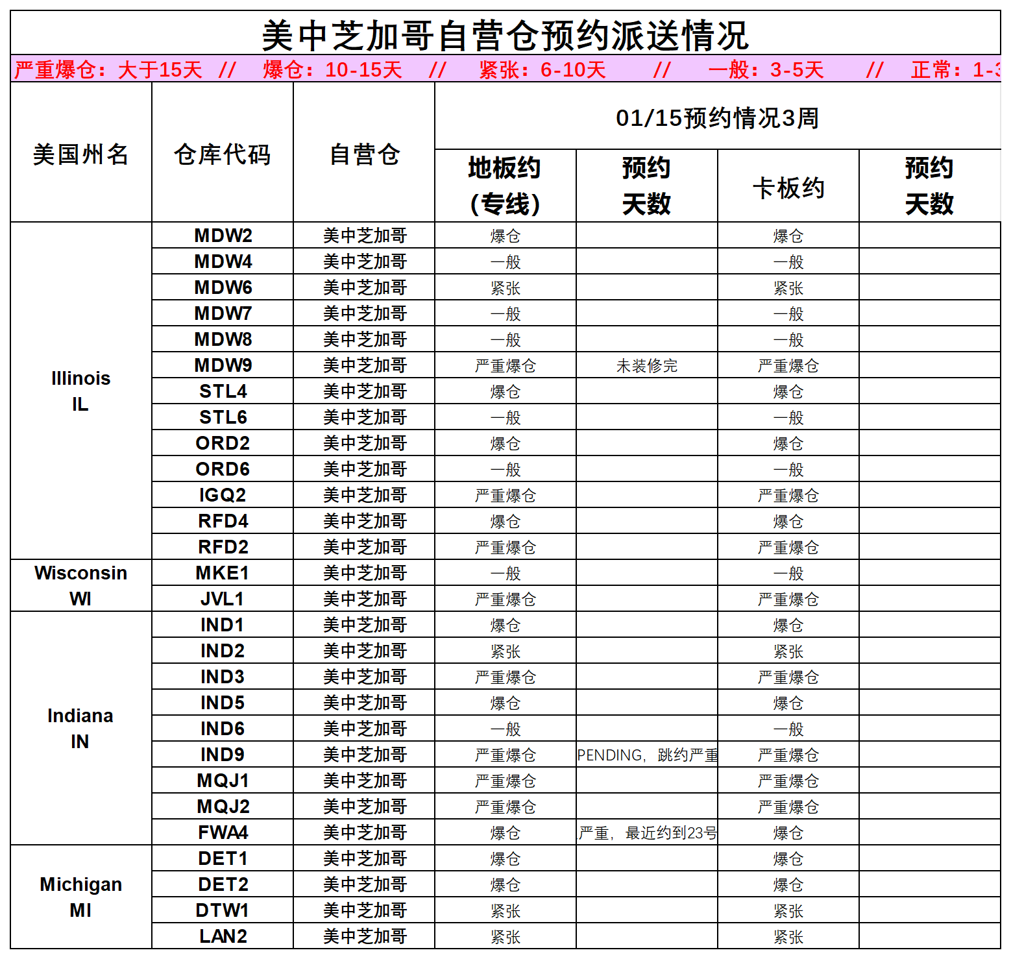The width and height of the screenshot is (1011, 959).
Task: Select the MDW2 warehouse code cell
Action: coord(221,236)
